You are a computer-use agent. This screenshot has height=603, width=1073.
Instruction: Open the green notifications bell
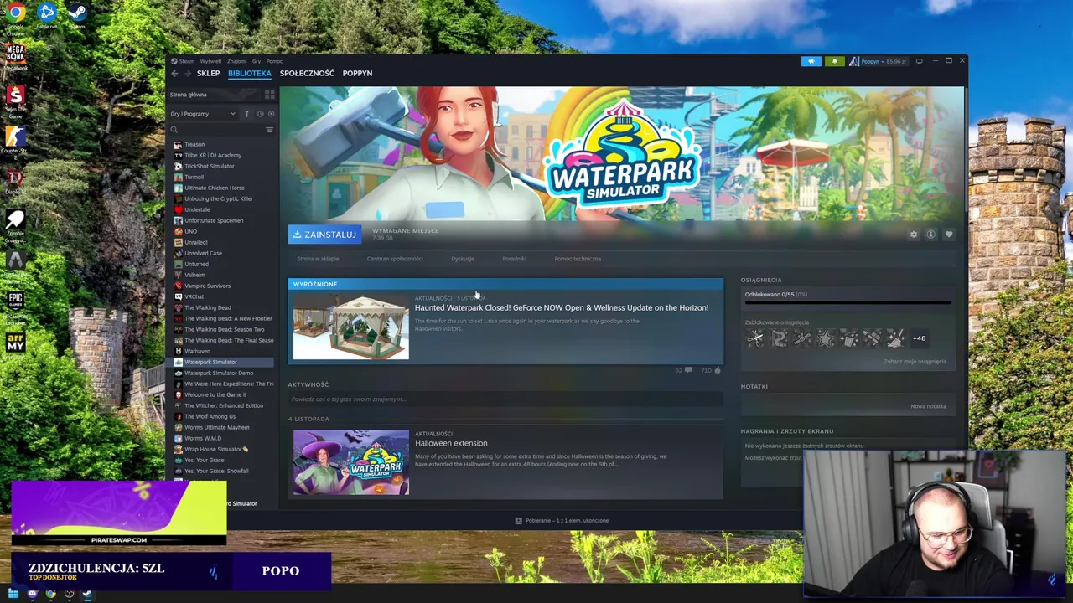(x=834, y=61)
